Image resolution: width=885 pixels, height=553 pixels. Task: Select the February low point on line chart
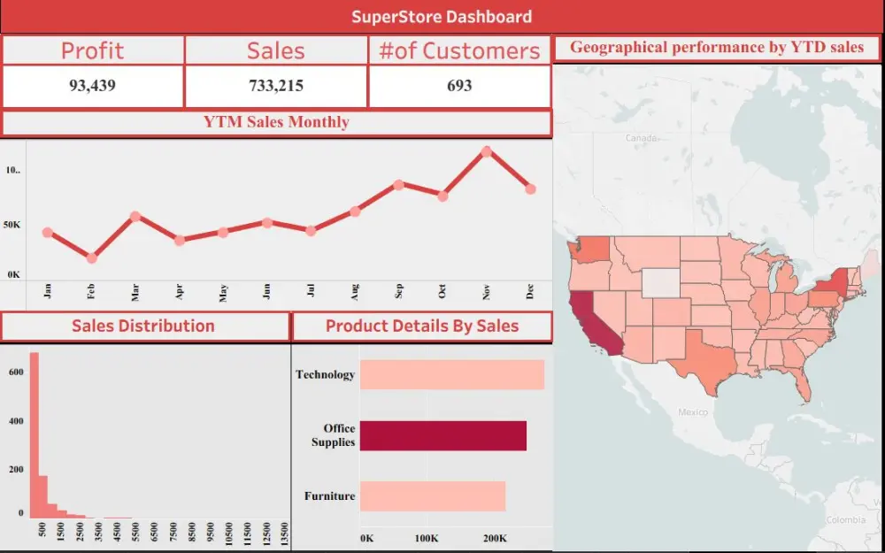pos(91,258)
